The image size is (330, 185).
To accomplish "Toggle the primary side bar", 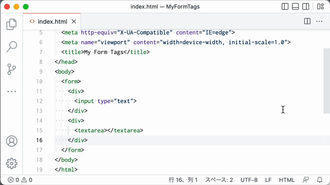I will tap(285, 7).
